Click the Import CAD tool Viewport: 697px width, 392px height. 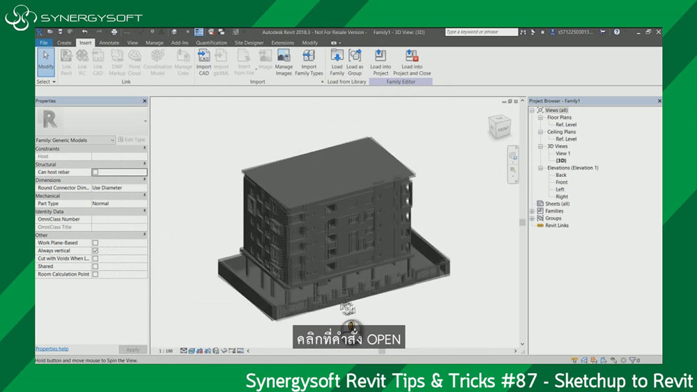tap(204, 63)
